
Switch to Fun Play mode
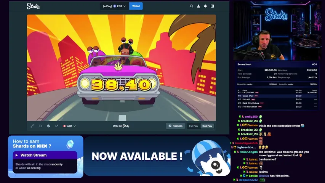pyautogui.click(x=194, y=126)
